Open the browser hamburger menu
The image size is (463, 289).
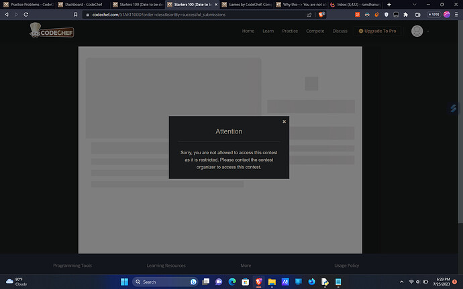[x=456, y=15]
